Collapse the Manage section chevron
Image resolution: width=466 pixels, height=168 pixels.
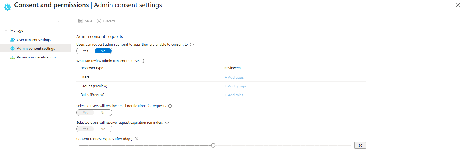(6, 30)
